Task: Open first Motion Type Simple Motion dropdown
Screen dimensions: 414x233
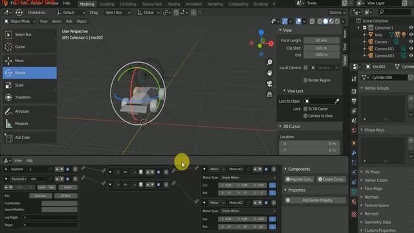Action: point(248,177)
